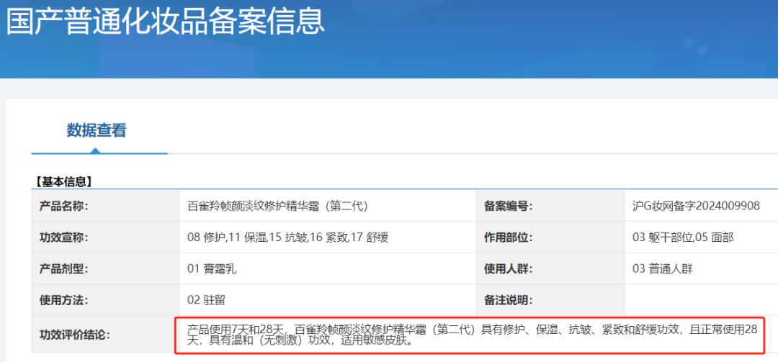Screen dimensions: 778x362
Task: Select value 02 驻留
Action: 206,300
